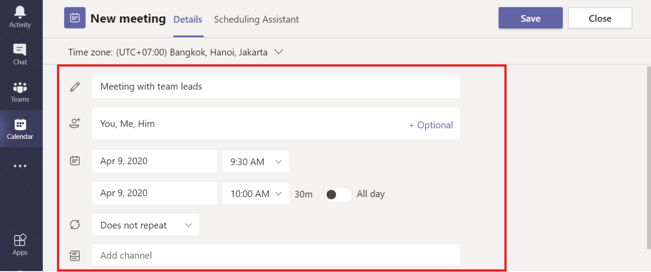Select the Details tab

tap(188, 20)
